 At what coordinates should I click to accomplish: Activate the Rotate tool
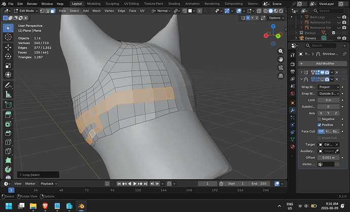[x=8, y=56]
